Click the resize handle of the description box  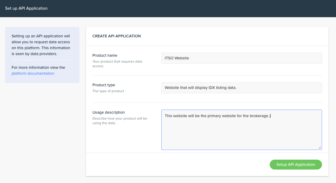click(x=320, y=148)
